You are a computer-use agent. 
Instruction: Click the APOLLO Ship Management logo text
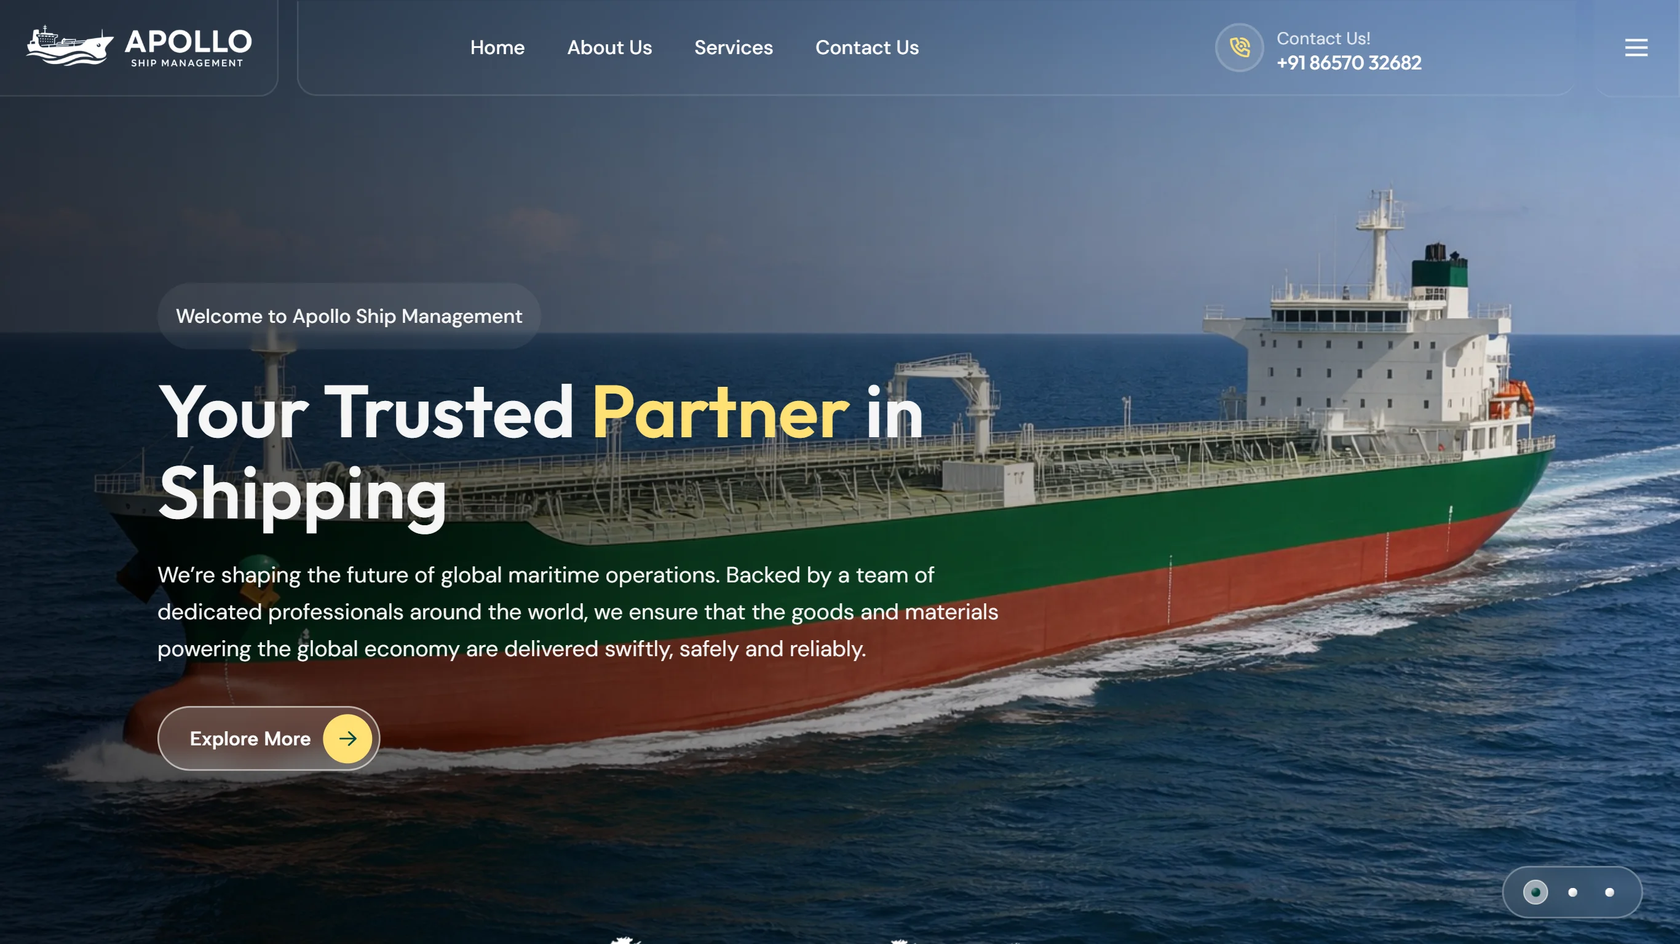tap(188, 47)
